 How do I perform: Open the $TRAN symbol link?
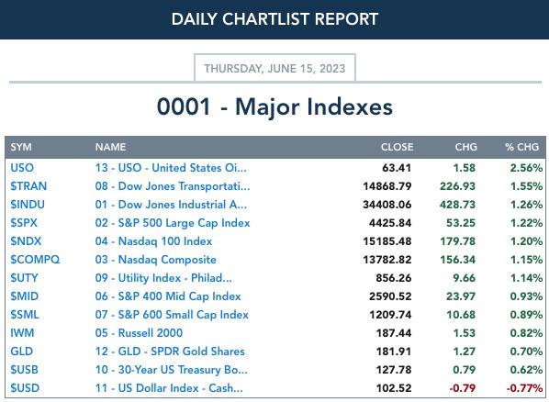pyautogui.click(x=28, y=186)
